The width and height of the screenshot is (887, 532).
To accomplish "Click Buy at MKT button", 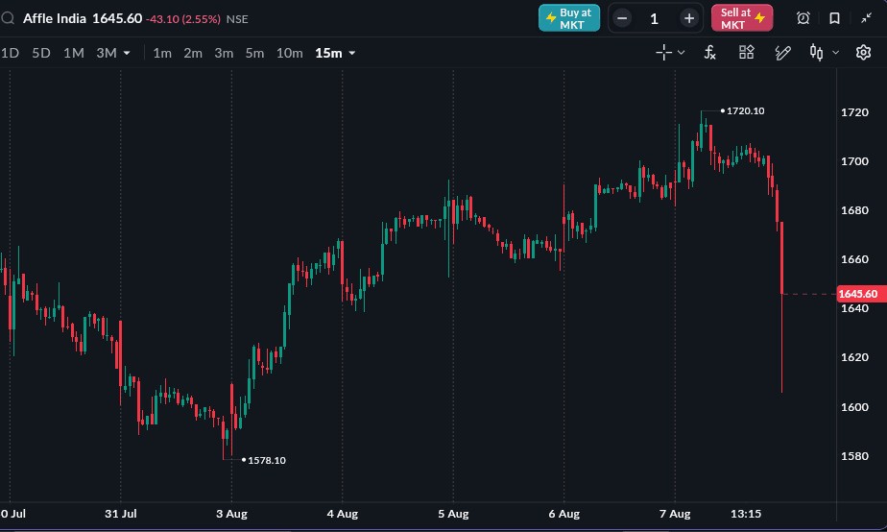I will coord(569,18).
